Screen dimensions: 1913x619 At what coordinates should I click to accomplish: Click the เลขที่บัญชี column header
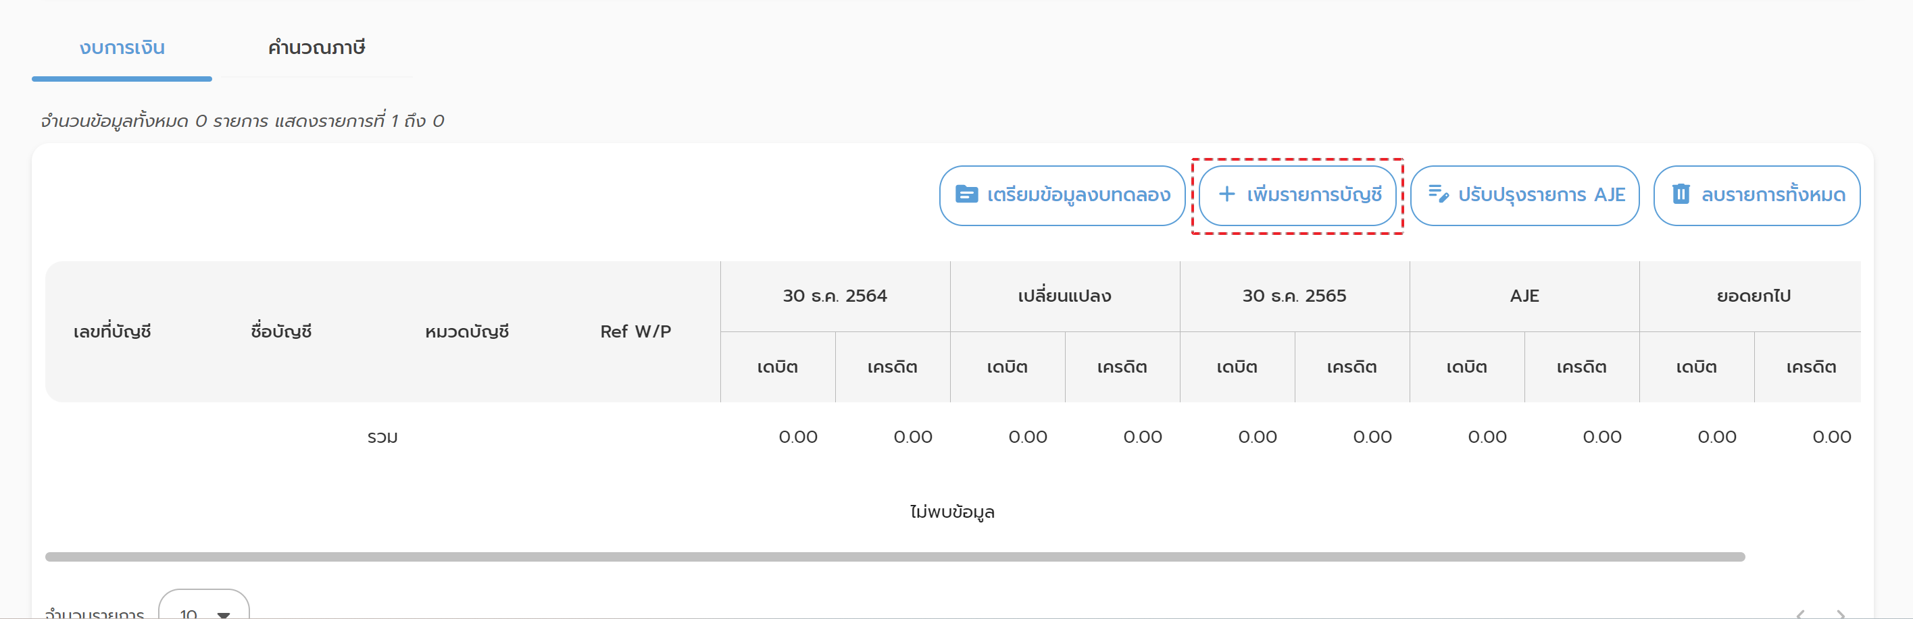coord(112,331)
